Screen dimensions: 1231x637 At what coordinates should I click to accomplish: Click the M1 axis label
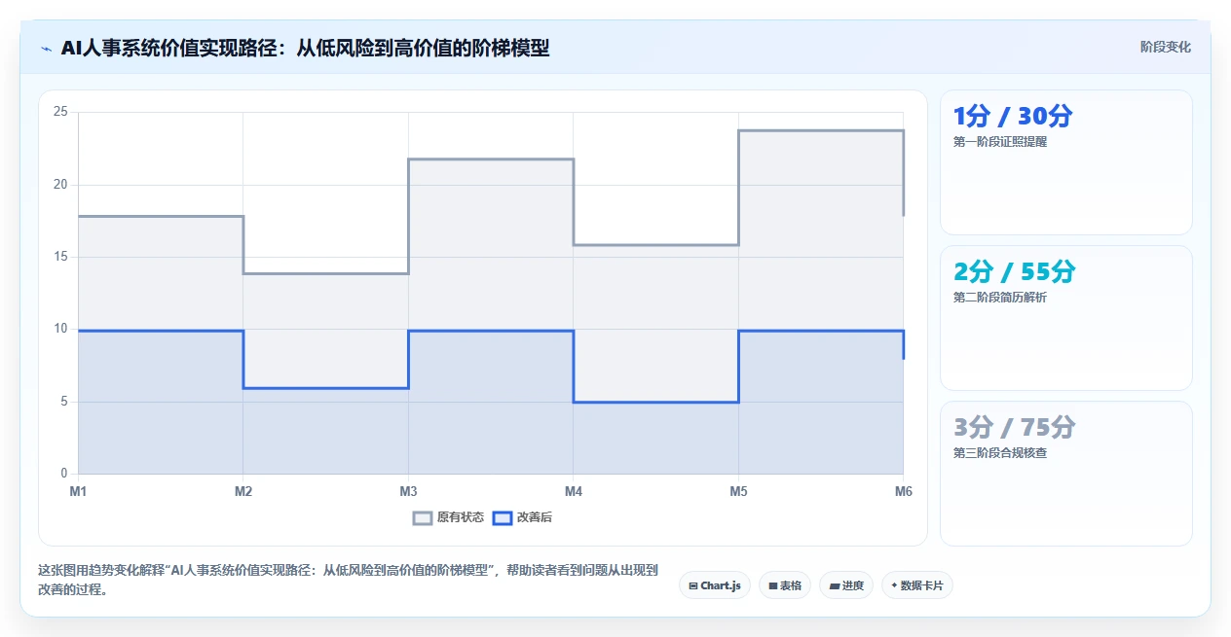78,492
